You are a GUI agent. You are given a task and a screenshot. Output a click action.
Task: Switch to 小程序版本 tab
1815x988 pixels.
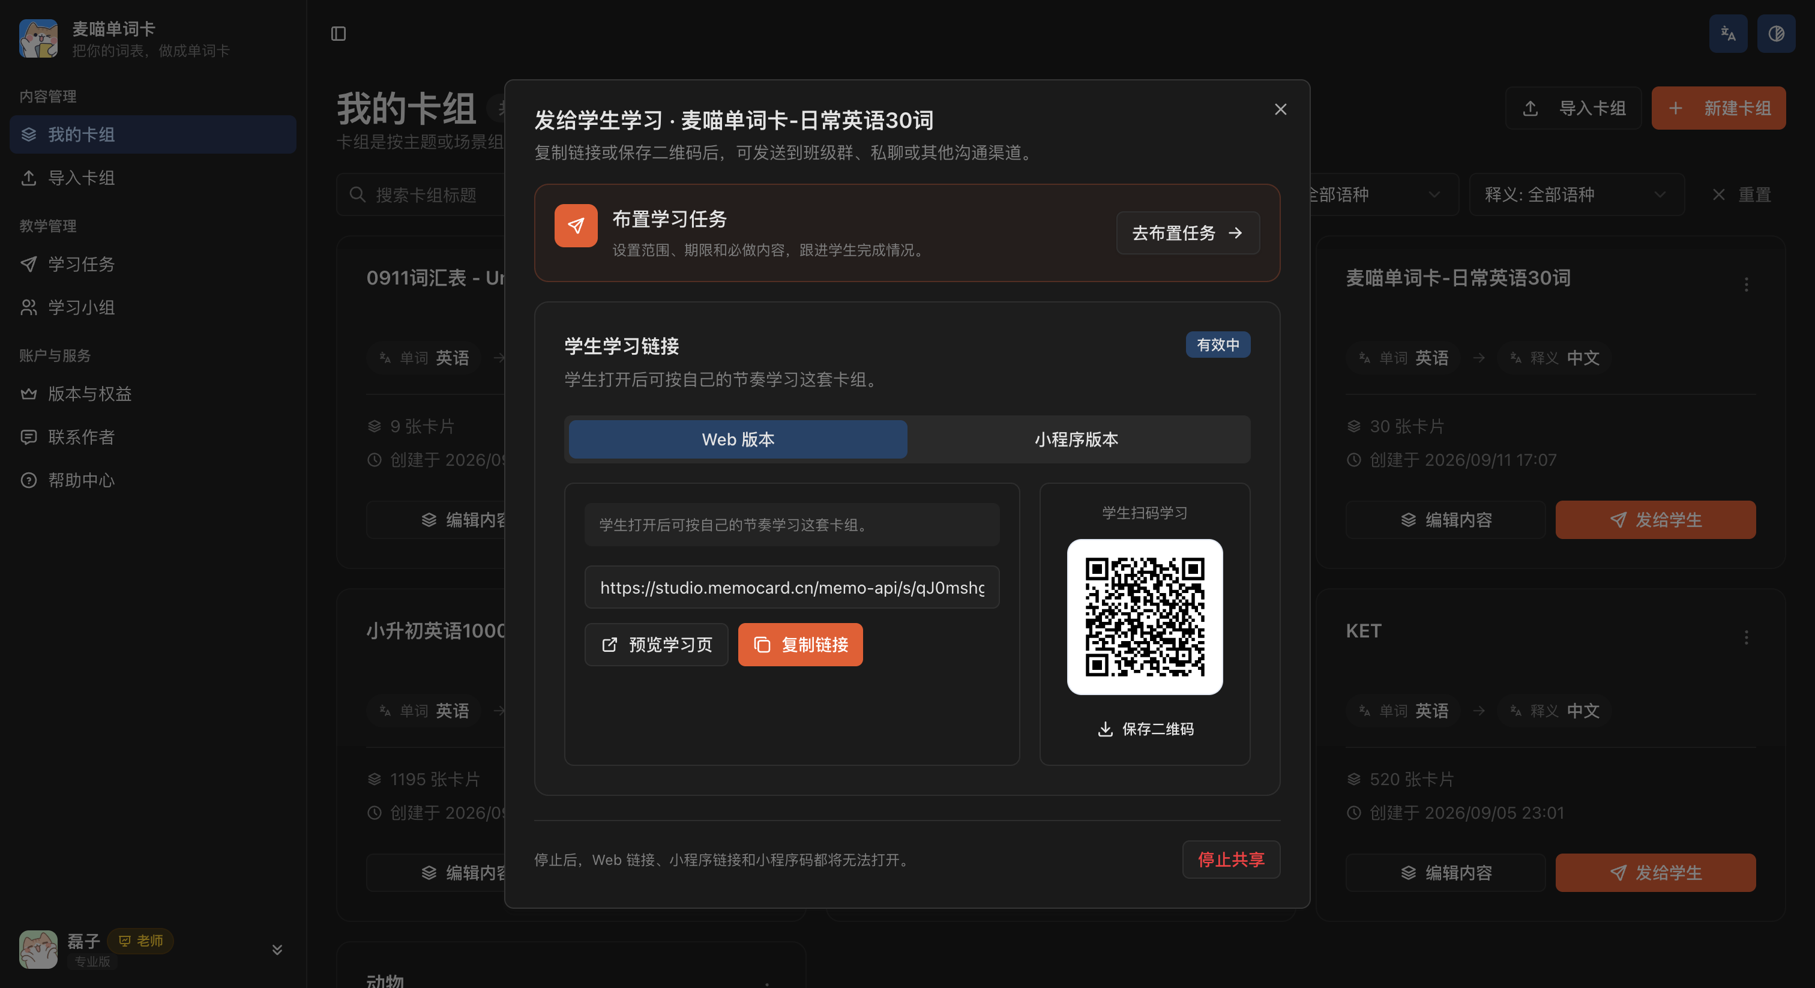pyautogui.click(x=1076, y=439)
